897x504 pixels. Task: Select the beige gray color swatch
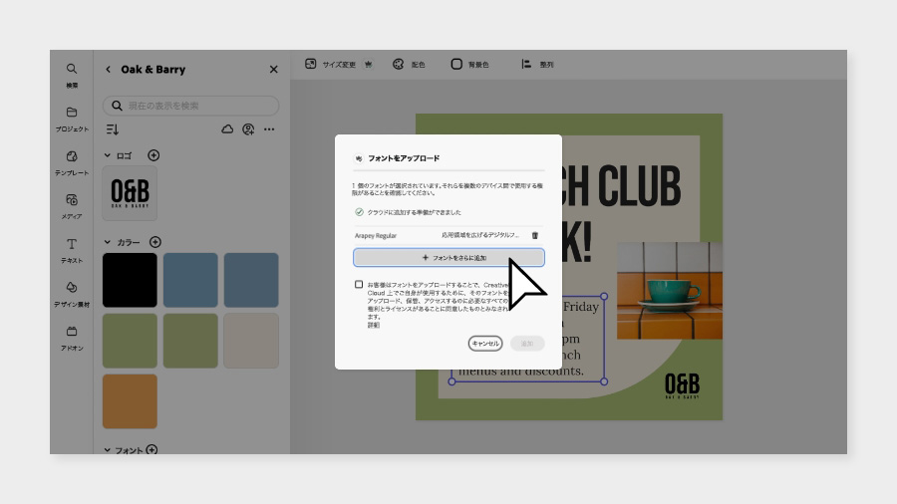pyautogui.click(x=251, y=341)
